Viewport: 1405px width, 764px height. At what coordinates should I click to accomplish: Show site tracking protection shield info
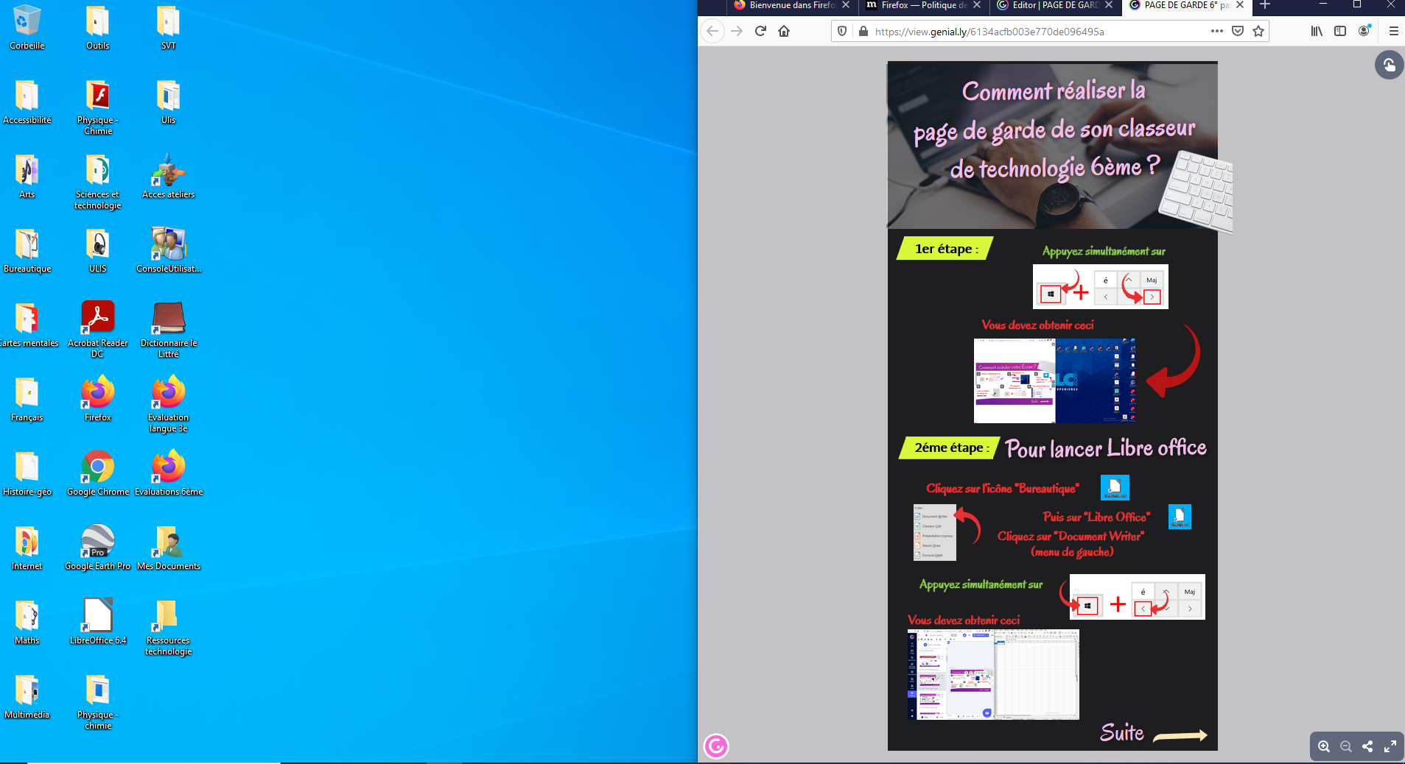coord(842,31)
